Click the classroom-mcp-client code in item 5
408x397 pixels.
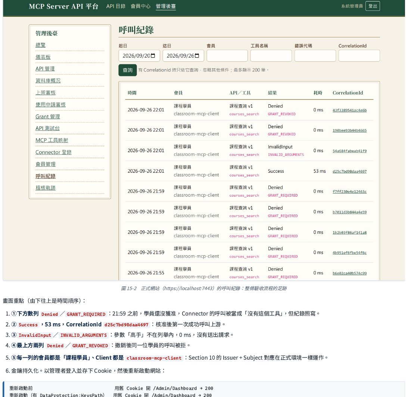[x=154, y=358]
